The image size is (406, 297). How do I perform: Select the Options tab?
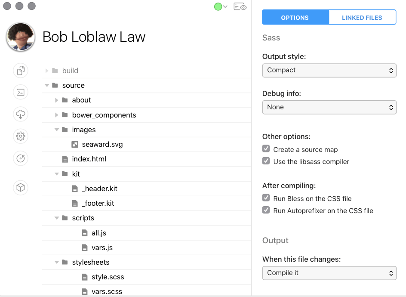pyautogui.click(x=295, y=17)
